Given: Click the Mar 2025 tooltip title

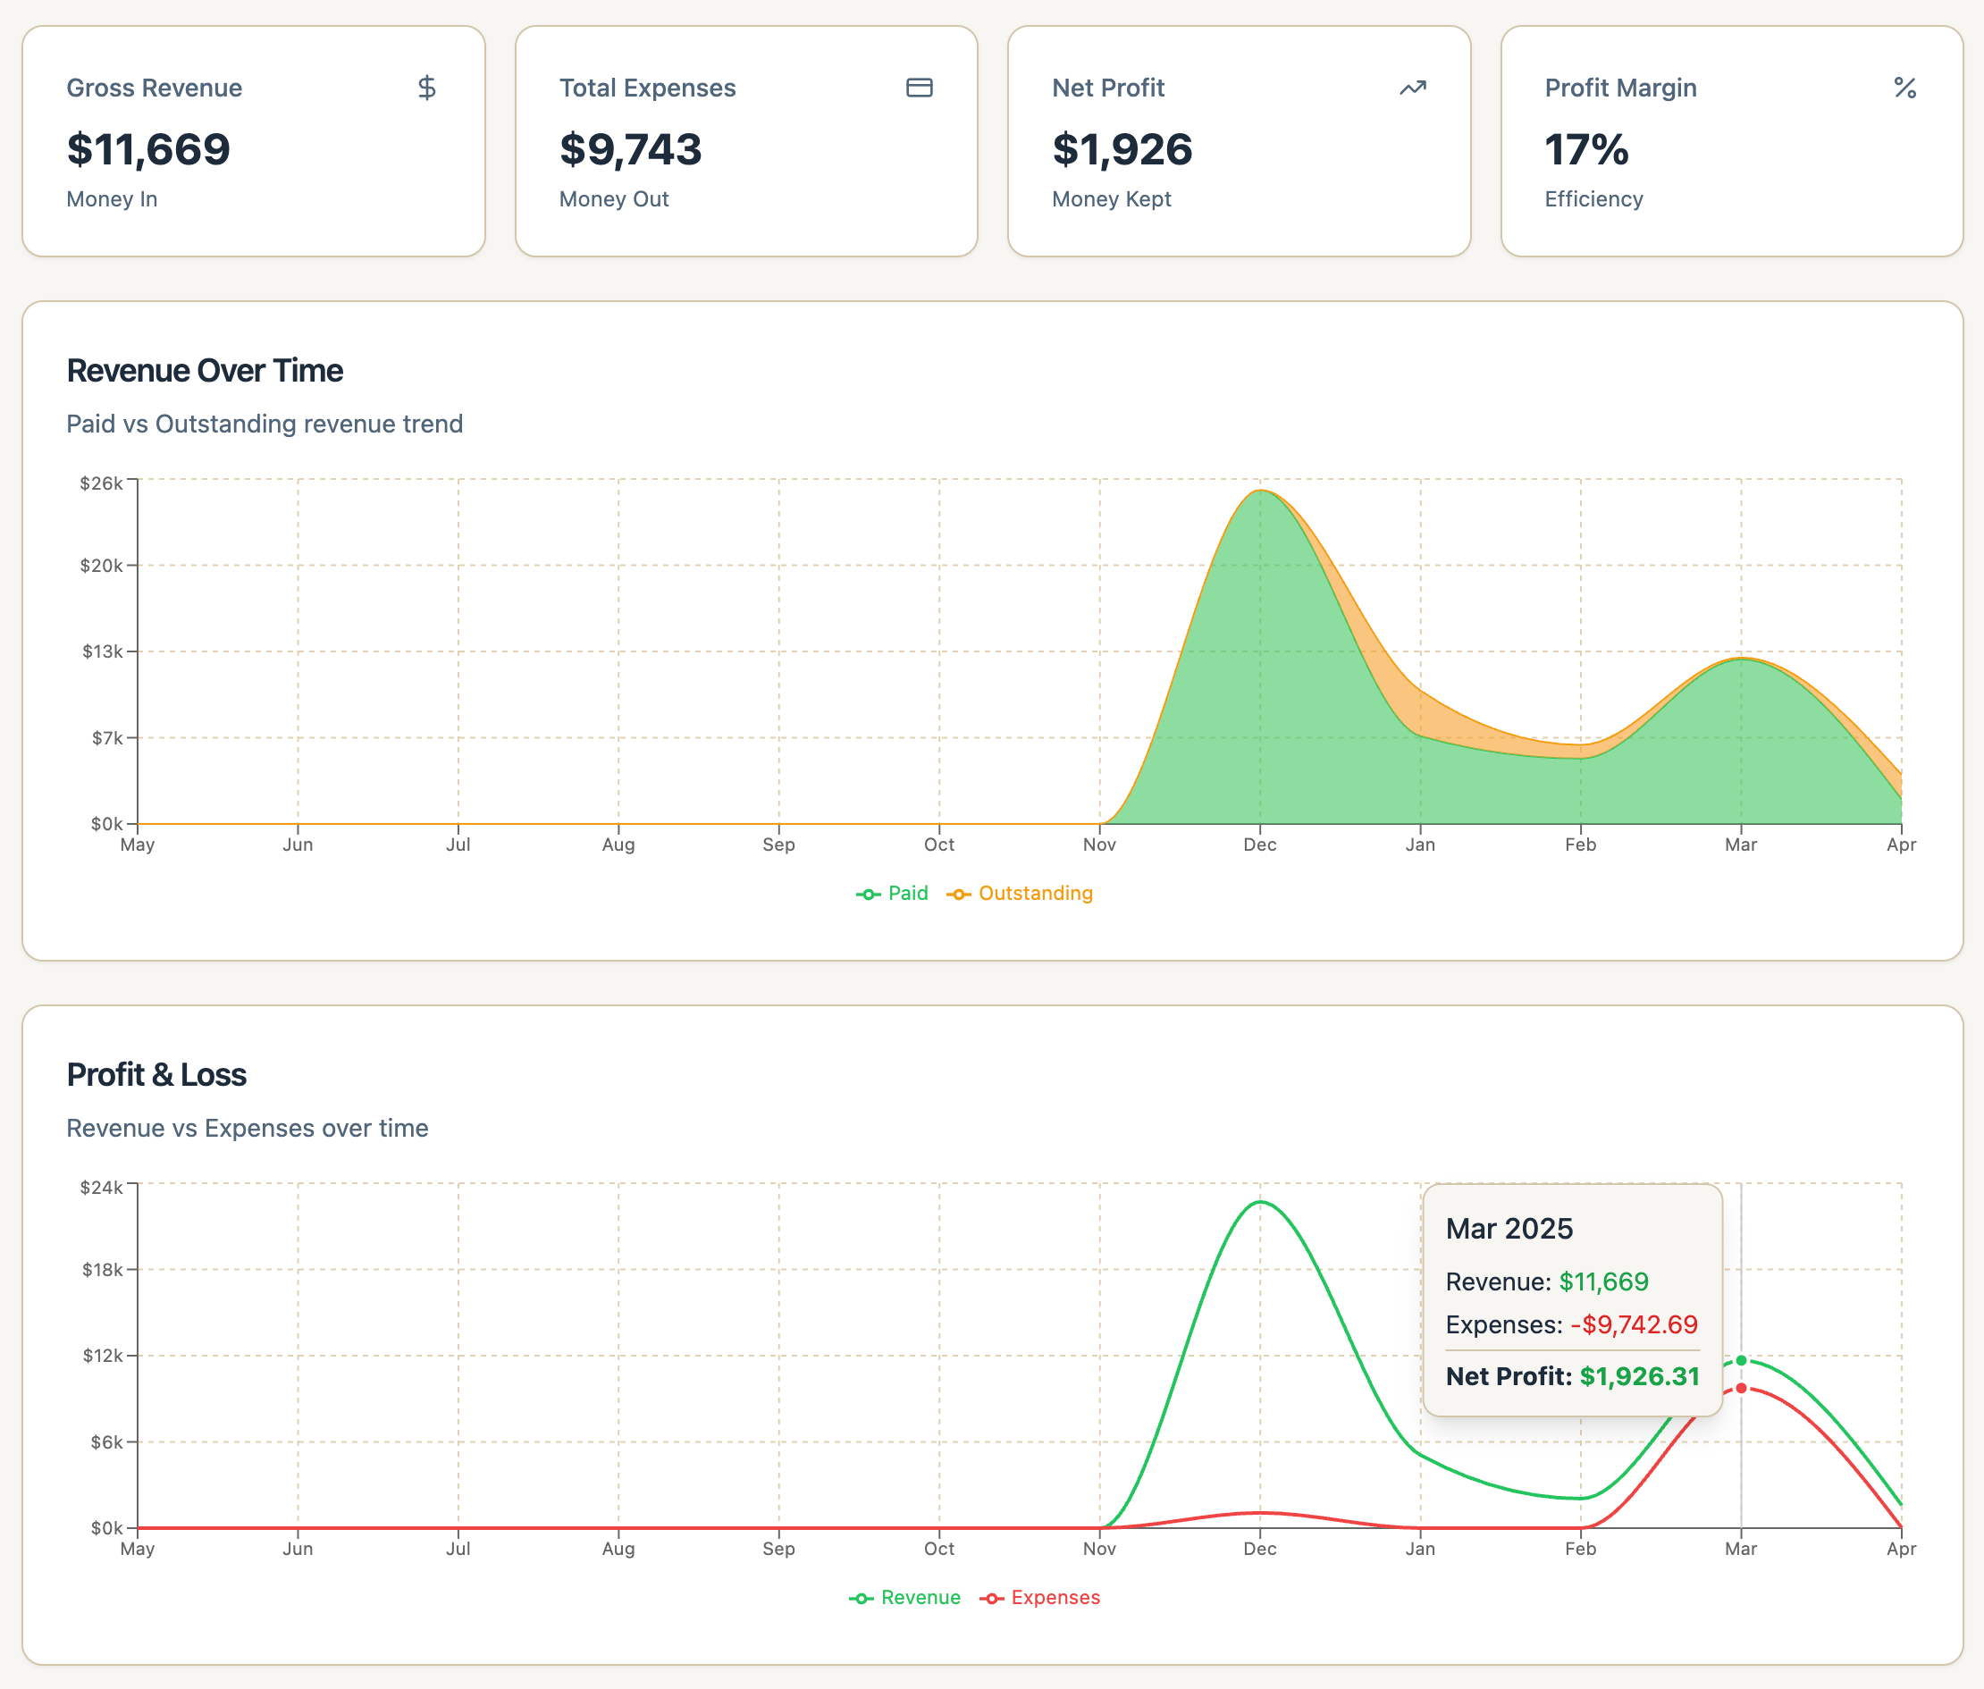Looking at the screenshot, I should tap(1509, 1229).
